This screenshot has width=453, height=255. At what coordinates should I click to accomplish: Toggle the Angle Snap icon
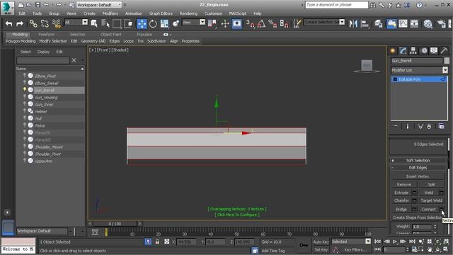(x=261, y=23)
